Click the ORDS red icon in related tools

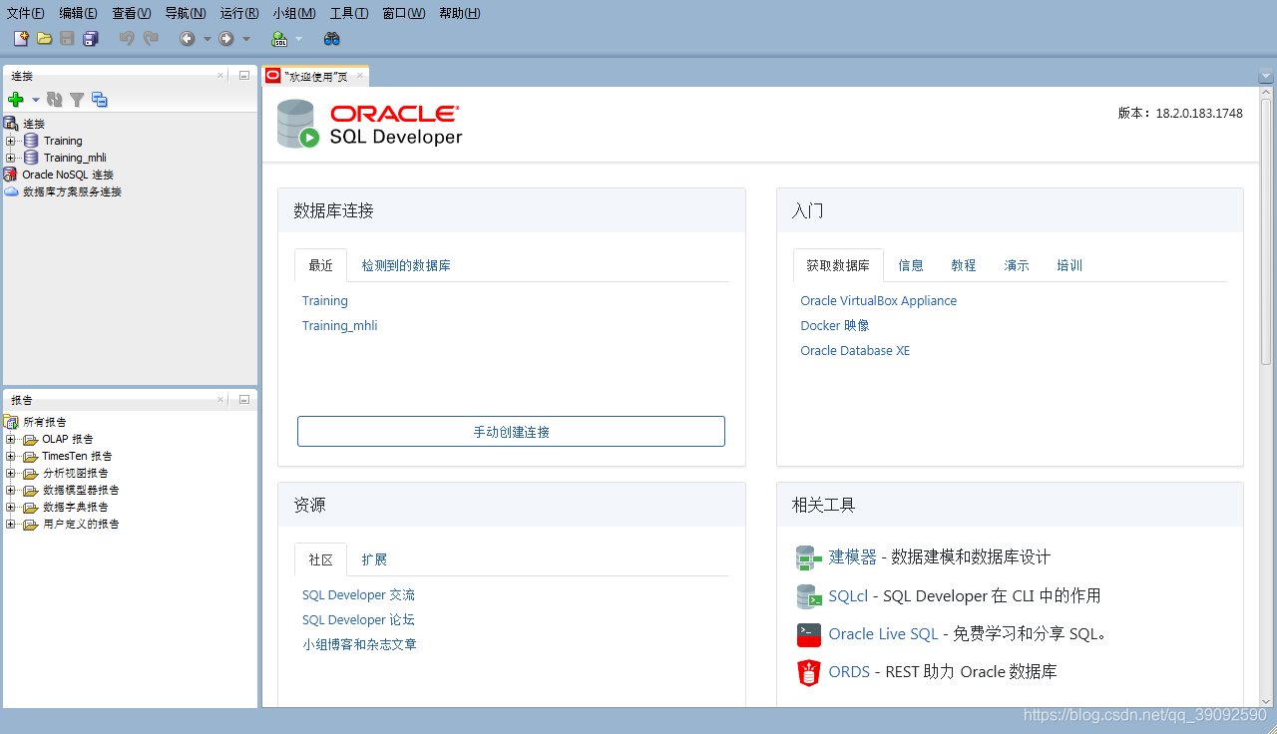(x=808, y=672)
